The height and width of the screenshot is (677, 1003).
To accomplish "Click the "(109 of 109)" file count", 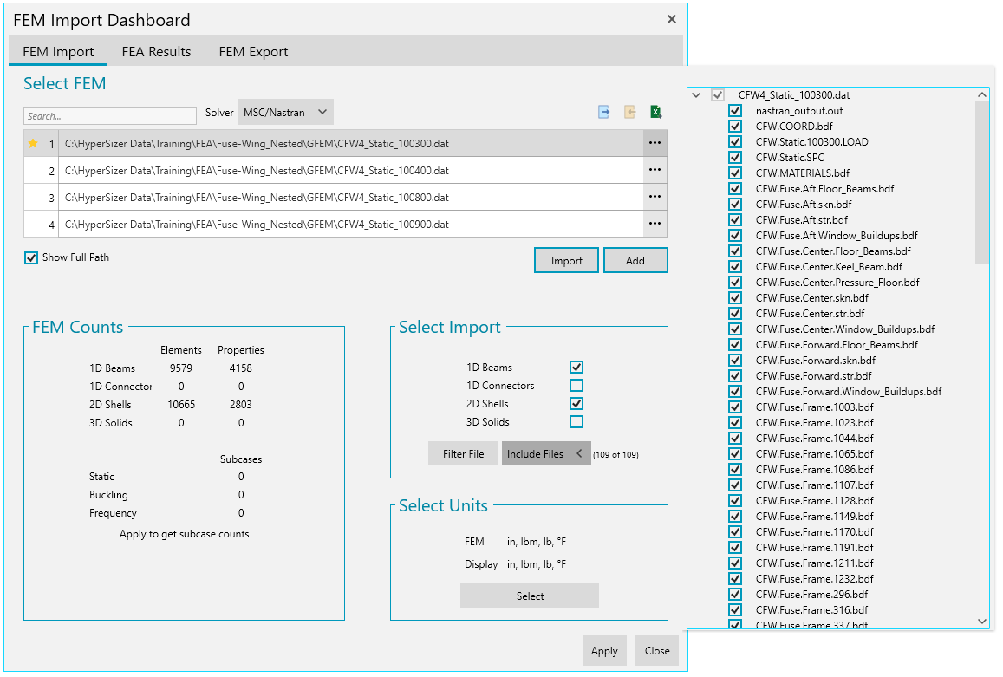I will click(x=615, y=455).
